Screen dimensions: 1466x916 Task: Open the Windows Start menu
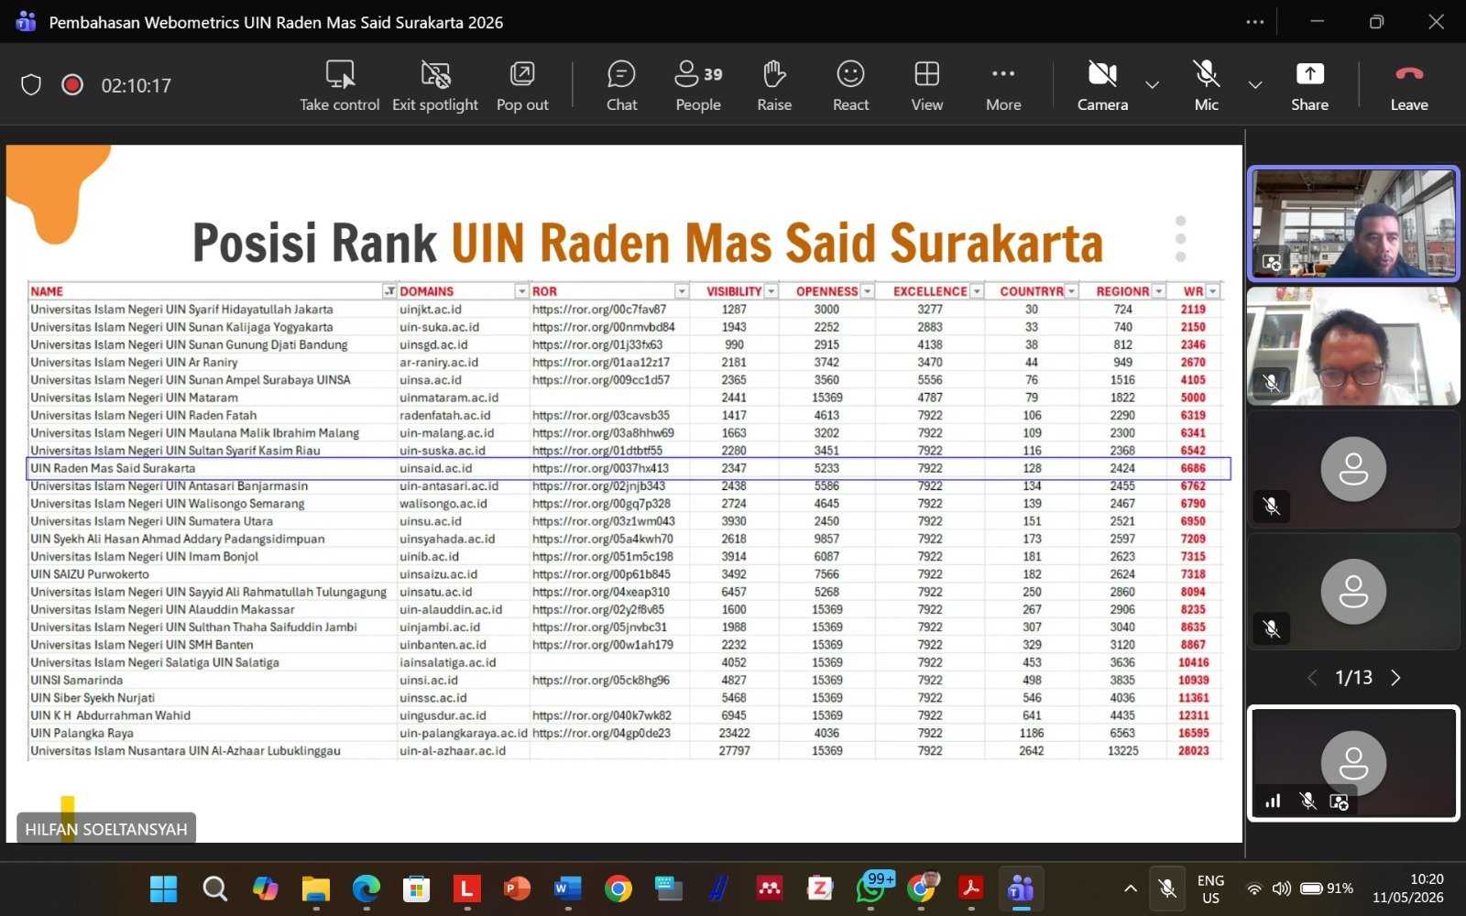(x=163, y=889)
